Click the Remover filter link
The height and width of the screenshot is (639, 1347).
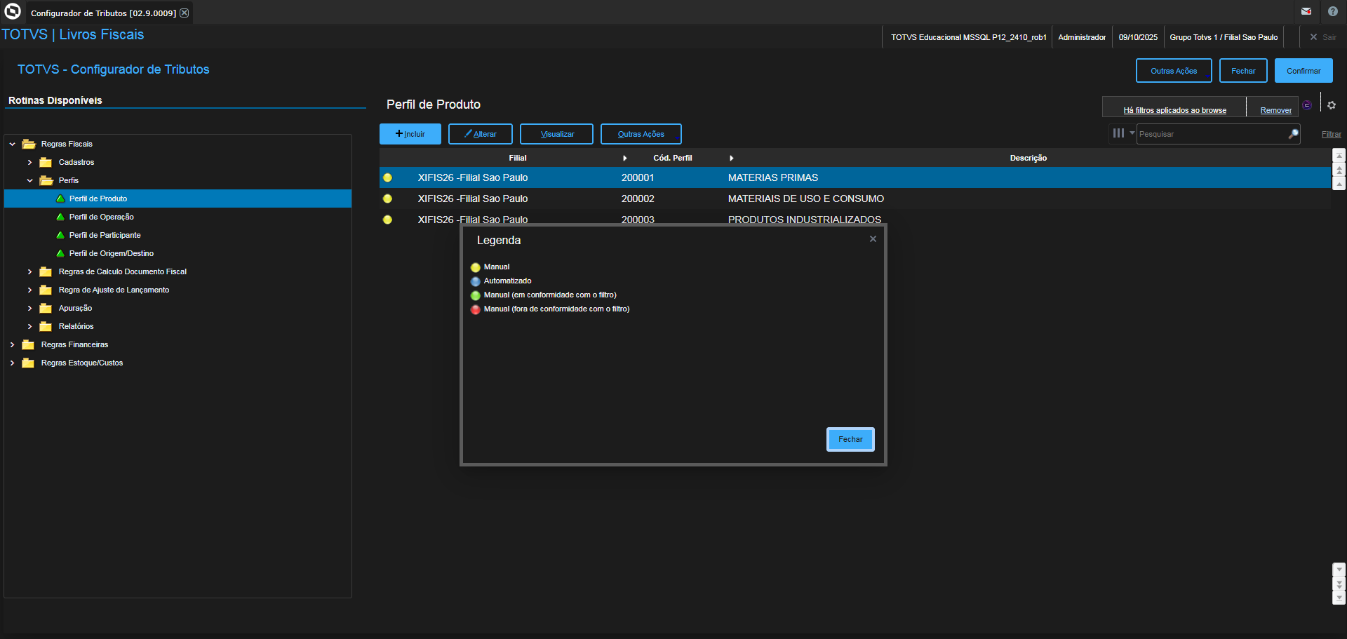coord(1275,110)
